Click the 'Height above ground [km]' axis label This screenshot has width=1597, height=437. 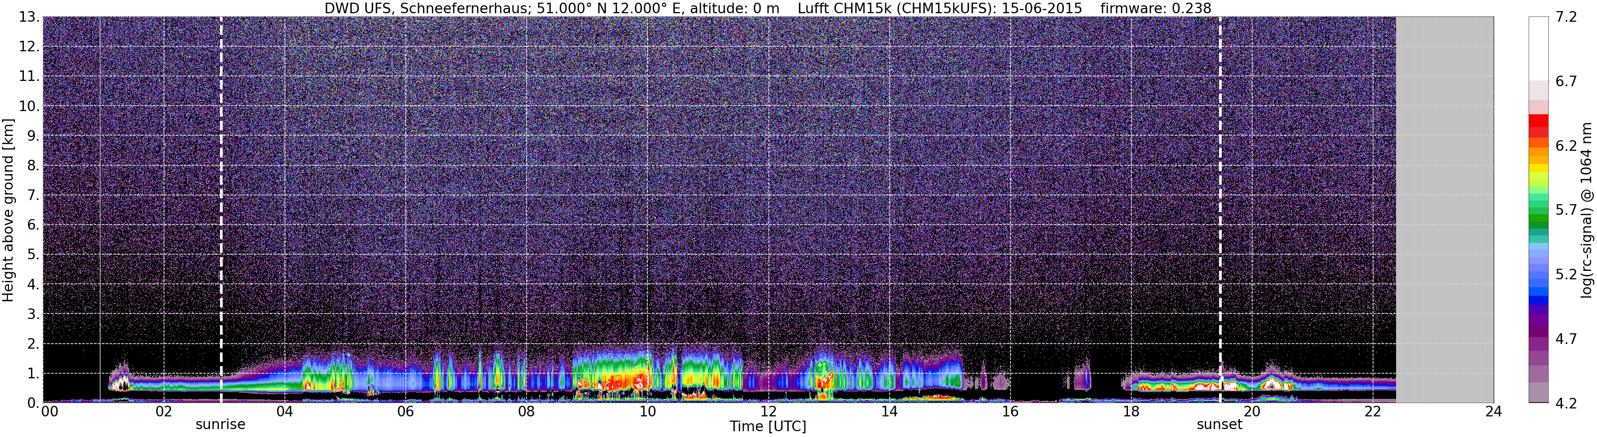pos(8,211)
